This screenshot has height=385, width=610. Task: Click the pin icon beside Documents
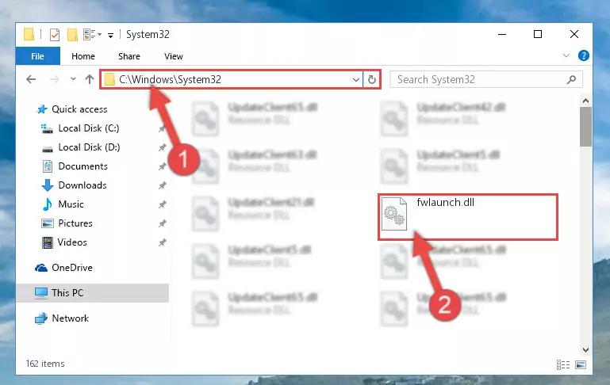163,166
